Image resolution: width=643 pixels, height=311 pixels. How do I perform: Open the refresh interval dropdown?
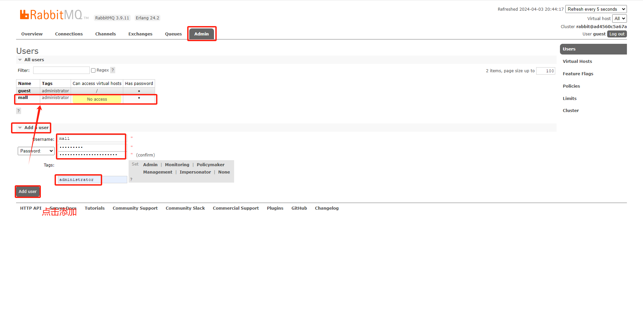(596, 9)
